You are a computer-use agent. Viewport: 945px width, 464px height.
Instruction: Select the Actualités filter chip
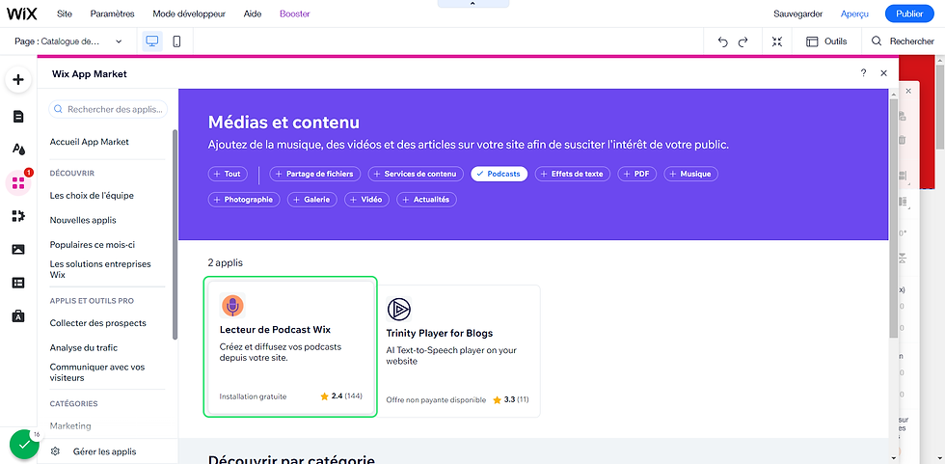pos(426,200)
